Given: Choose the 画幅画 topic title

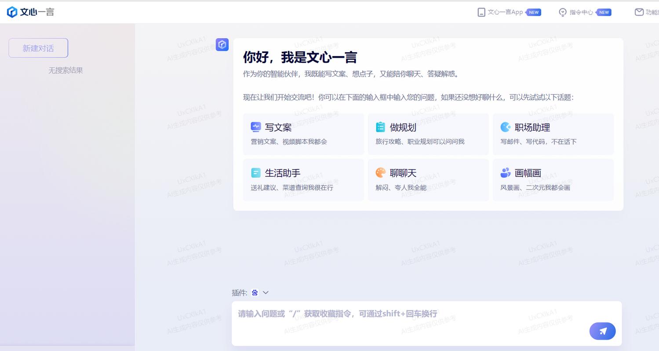Looking at the screenshot, I should point(528,173).
